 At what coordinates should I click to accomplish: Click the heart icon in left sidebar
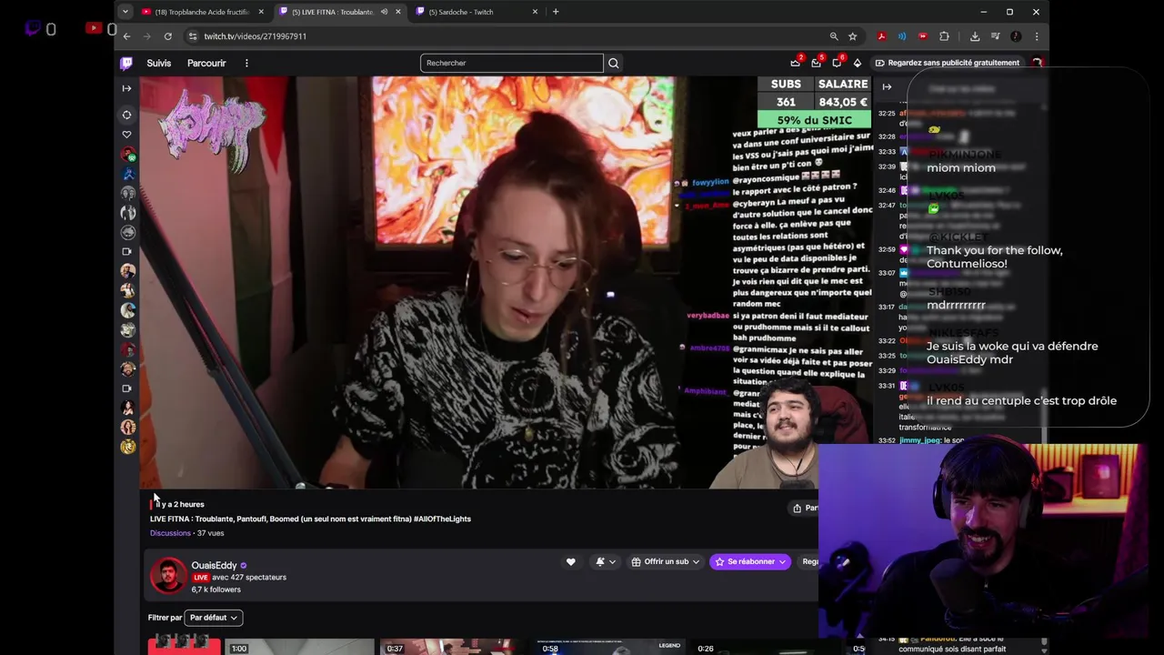click(x=126, y=135)
